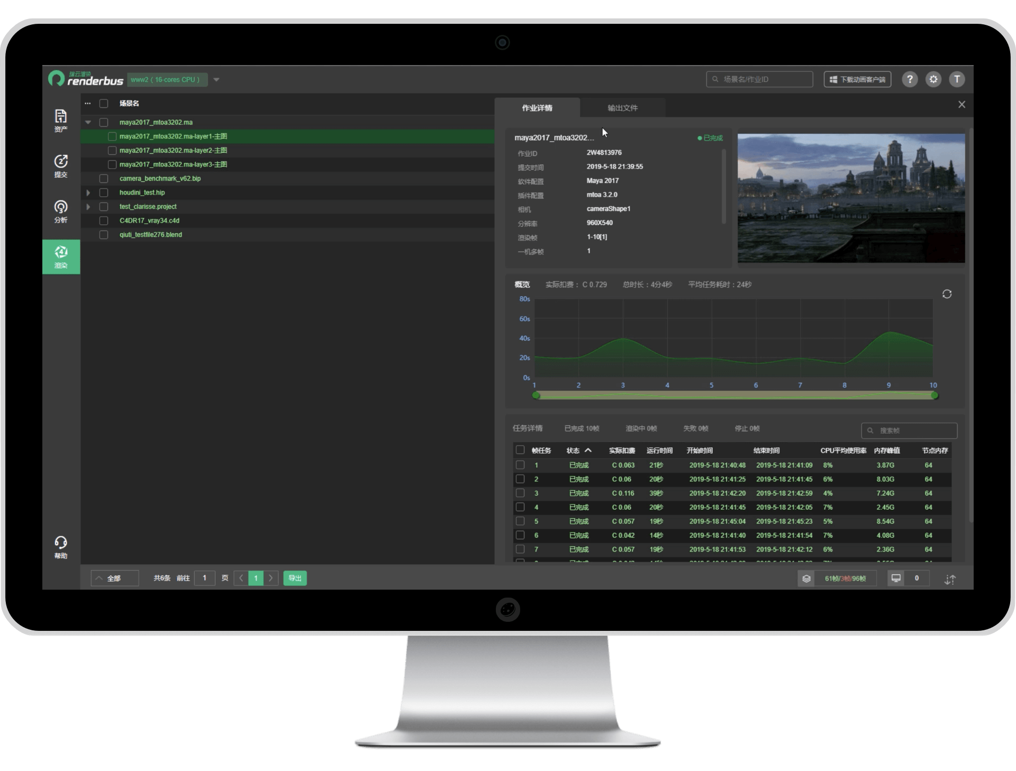The image size is (1016, 771).
Task: Click the layers icon in status bar
Action: 806,579
